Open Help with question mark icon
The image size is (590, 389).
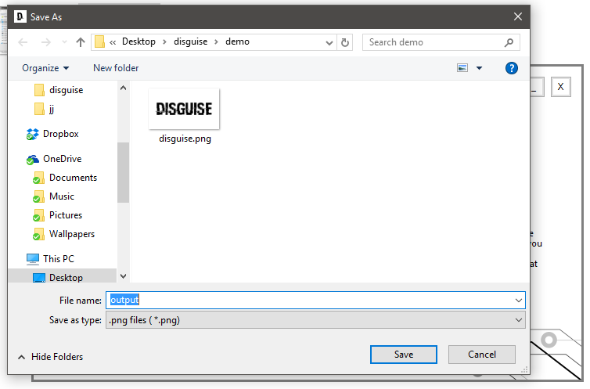511,68
